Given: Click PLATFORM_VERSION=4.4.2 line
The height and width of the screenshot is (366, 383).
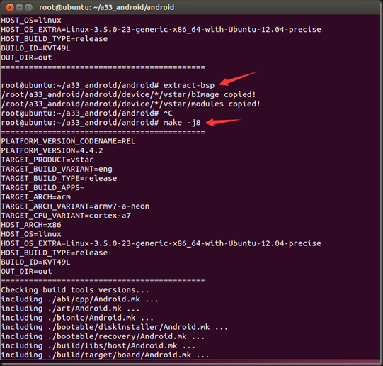Looking at the screenshot, I should pyautogui.click(x=52, y=150).
